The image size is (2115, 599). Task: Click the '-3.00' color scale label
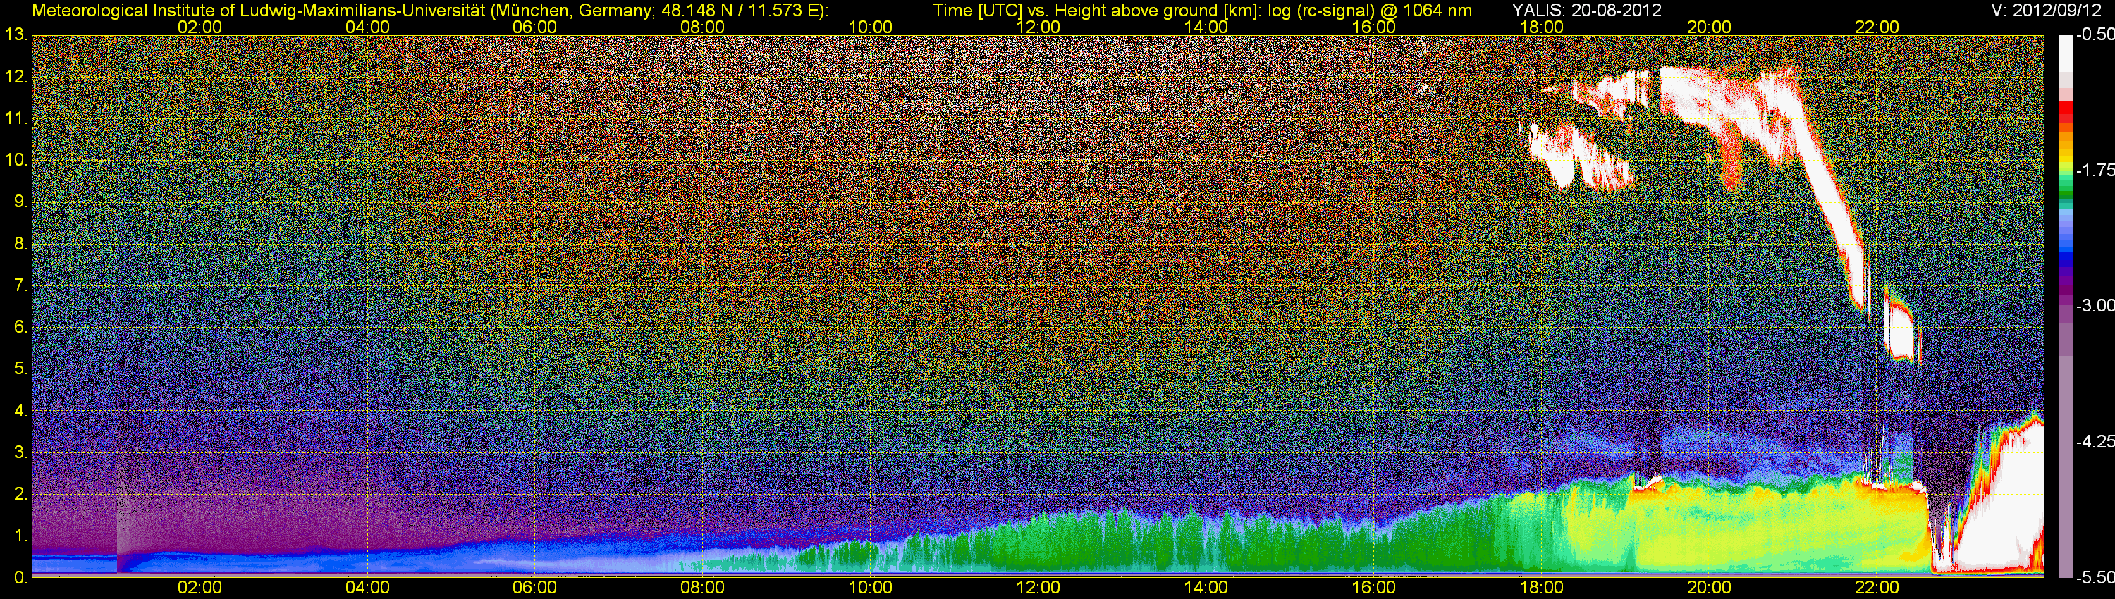tap(2095, 305)
